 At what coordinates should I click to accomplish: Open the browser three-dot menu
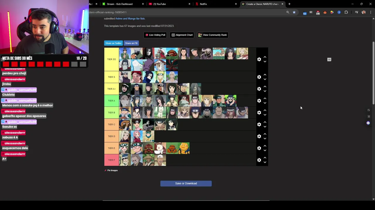371,12
